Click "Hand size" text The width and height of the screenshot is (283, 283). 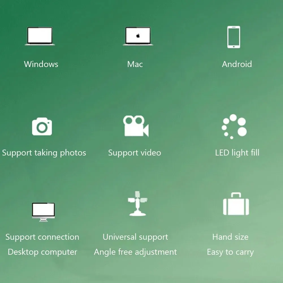(230, 237)
